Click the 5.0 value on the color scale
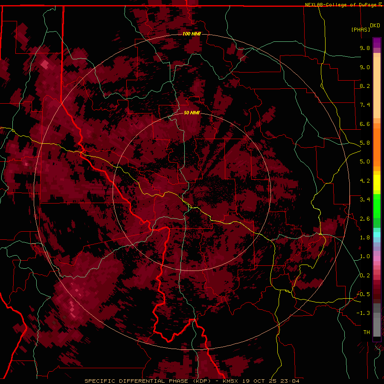 365,162
